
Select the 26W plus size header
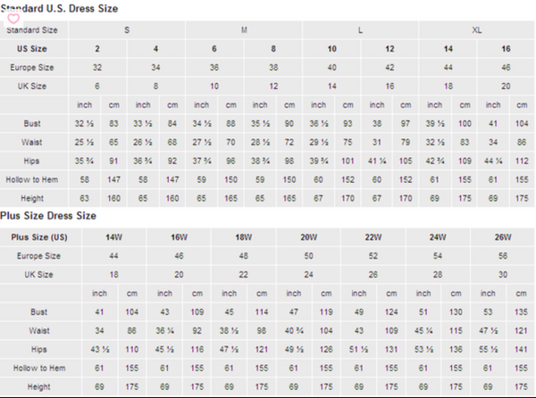point(502,236)
